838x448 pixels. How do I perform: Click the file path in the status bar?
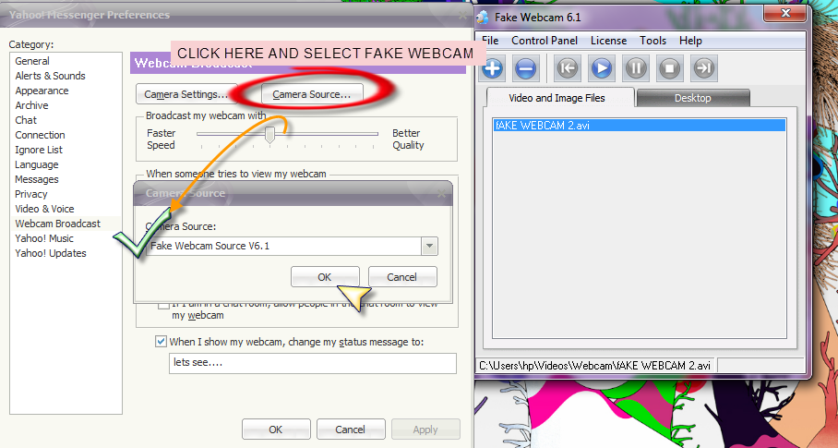pyautogui.click(x=595, y=366)
